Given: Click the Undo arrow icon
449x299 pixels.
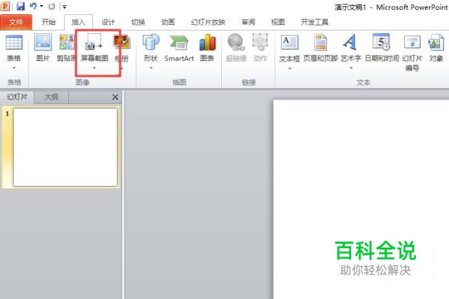Looking at the screenshot, I should pos(33,6).
